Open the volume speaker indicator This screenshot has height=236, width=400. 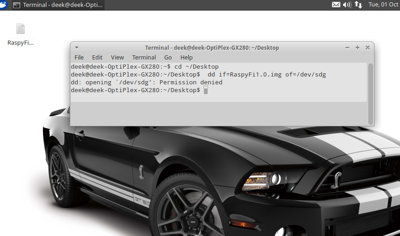tap(347, 5)
